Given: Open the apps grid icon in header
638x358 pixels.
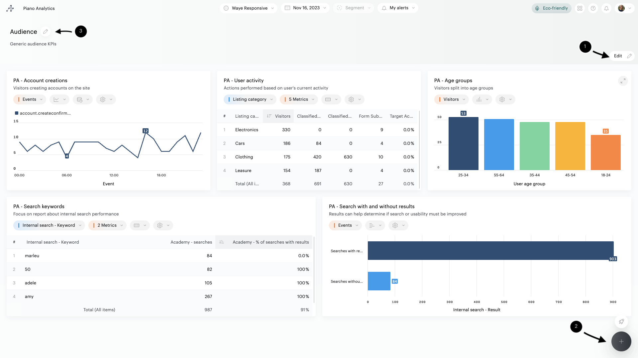Looking at the screenshot, I should (580, 8).
